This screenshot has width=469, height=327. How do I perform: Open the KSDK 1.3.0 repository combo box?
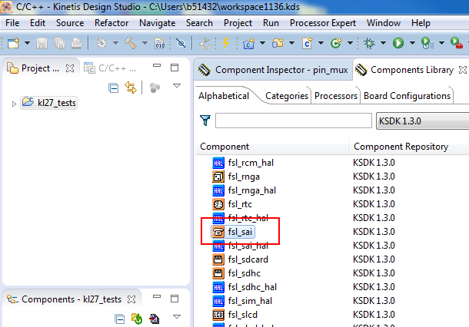(x=422, y=121)
